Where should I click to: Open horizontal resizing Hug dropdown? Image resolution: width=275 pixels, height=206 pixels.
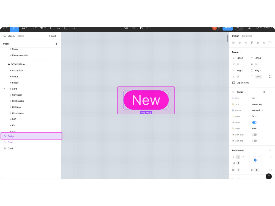pos(240,70)
